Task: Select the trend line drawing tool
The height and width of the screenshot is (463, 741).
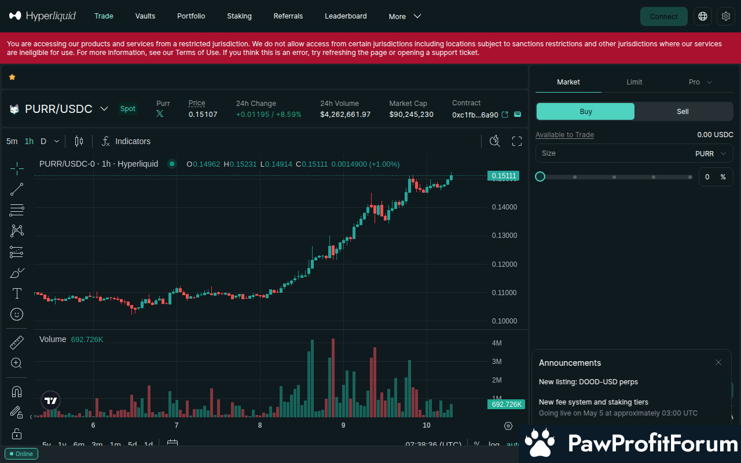Action: point(17,189)
